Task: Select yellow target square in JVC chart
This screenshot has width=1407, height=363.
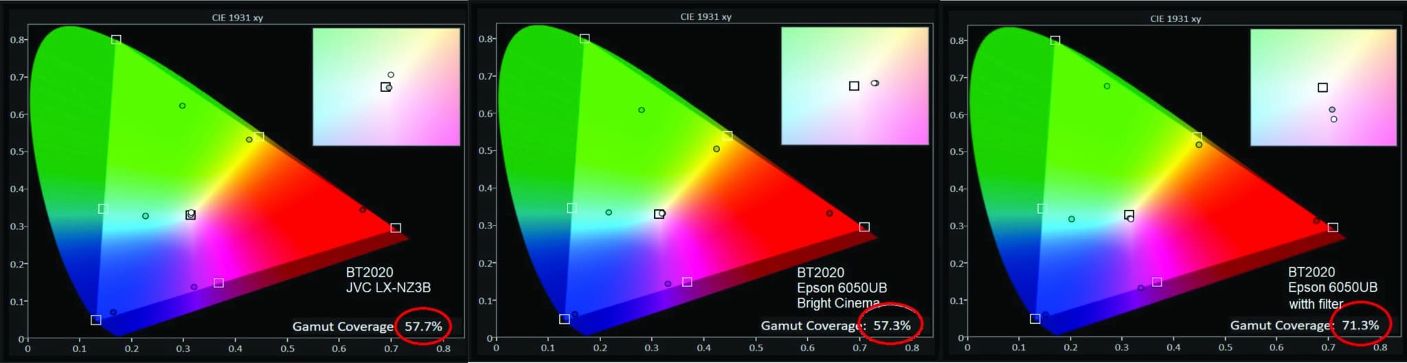Action: 259,137
